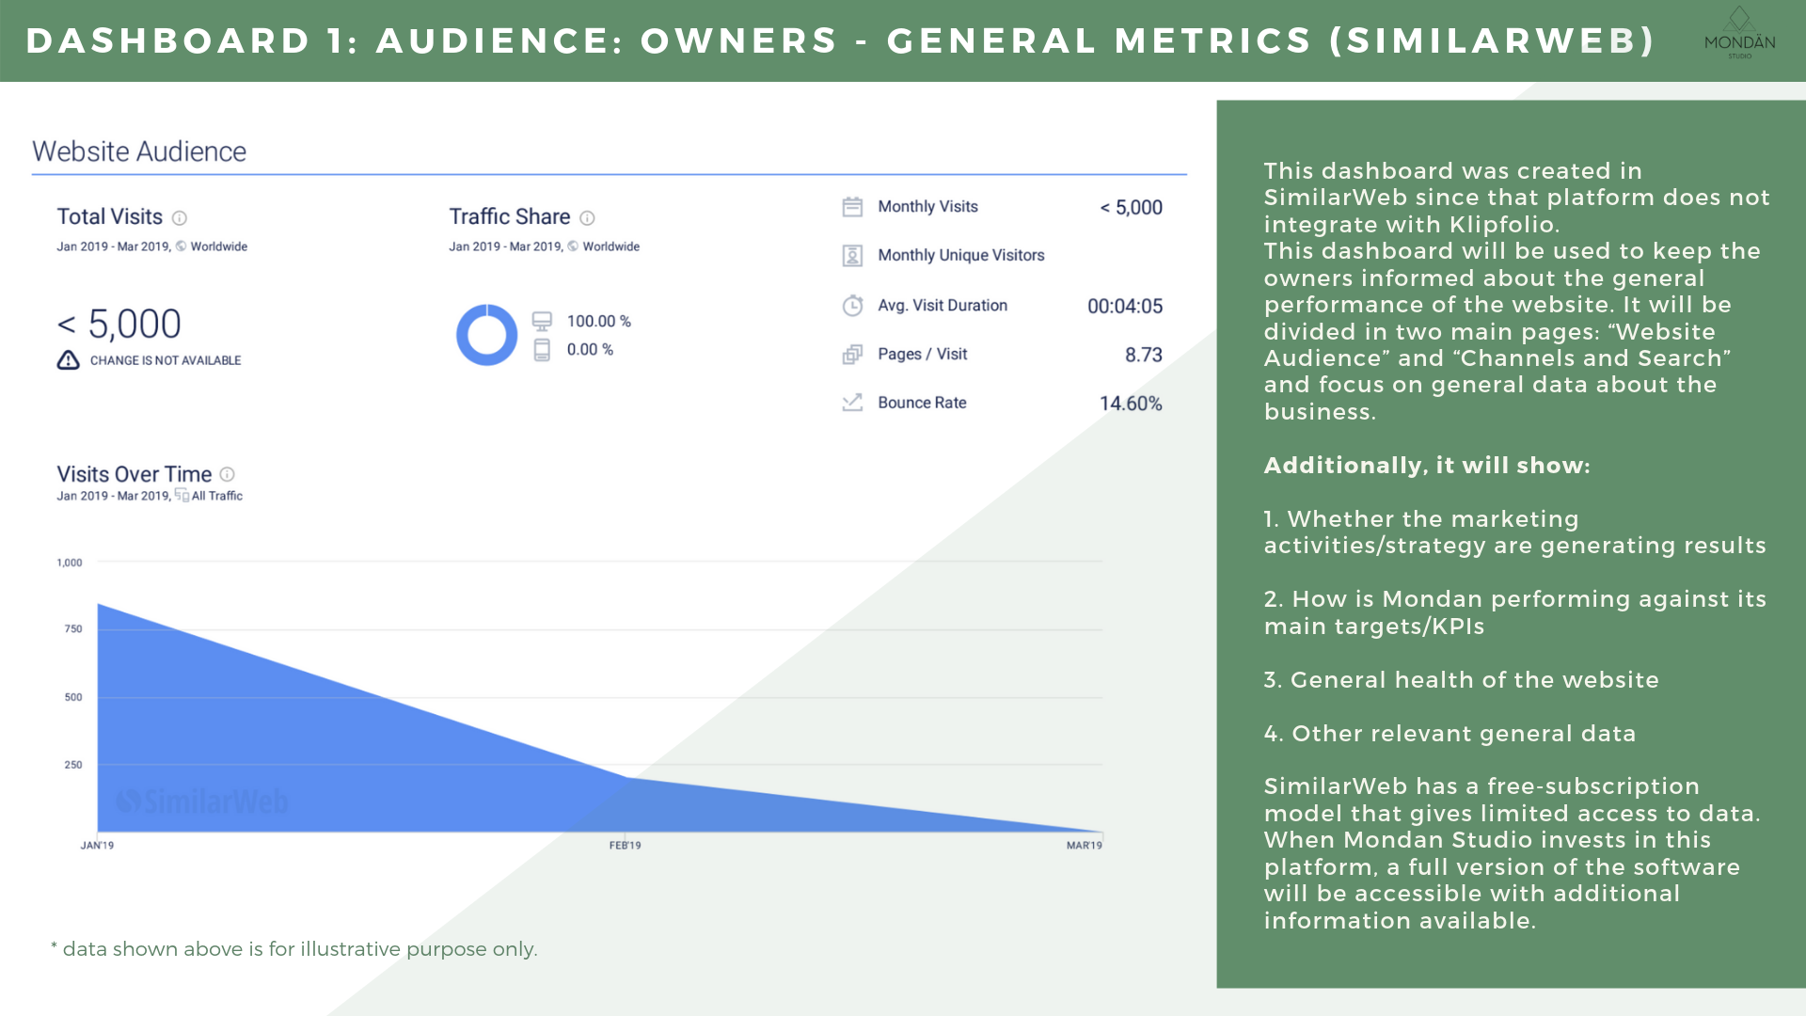
Task: Click the '3. General health of the website' item
Action: [1462, 680]
